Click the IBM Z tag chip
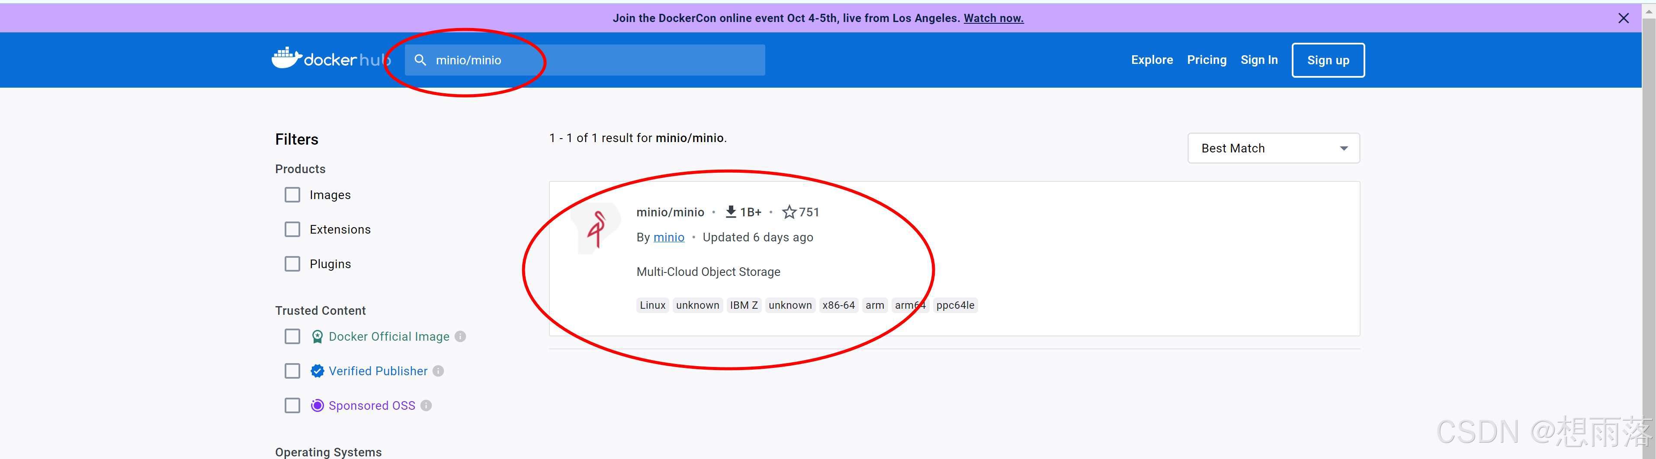This screenshot has height=459, width=1656. 744,305
